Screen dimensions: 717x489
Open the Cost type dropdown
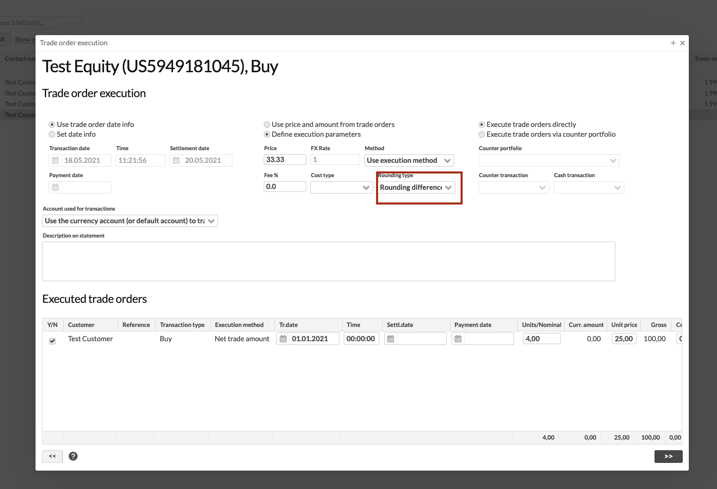point(342,187)
